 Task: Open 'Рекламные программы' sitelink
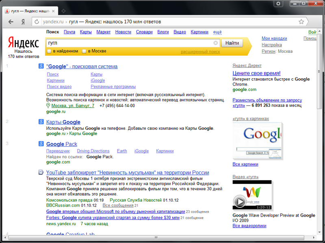(113, 86)
